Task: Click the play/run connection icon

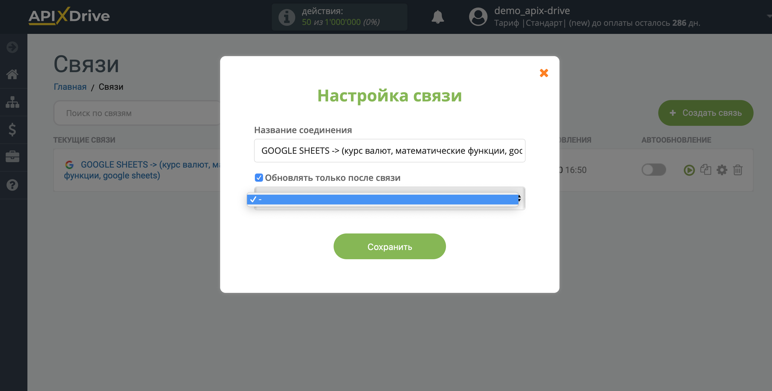Action: [x=689, y=169]
